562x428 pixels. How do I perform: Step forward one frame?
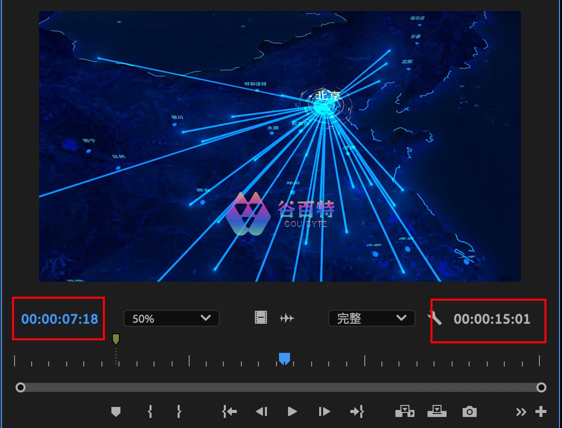point(325,411)
